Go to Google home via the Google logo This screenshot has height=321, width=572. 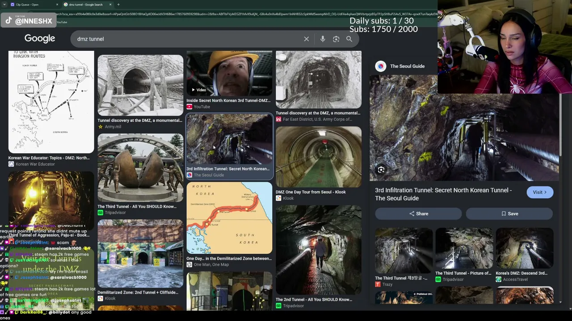(40, 38)
